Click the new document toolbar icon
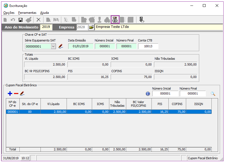 click(x=5, y=20)
